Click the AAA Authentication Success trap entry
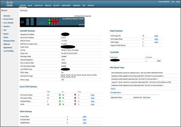Viewport: 181px width, 127px height. (x=137, y=73)
